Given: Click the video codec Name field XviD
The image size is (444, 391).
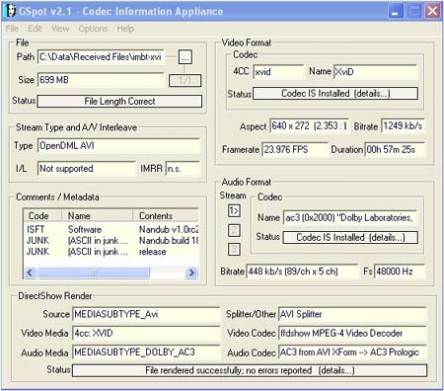Looking at the screenshot, I should tap(375, 72).
